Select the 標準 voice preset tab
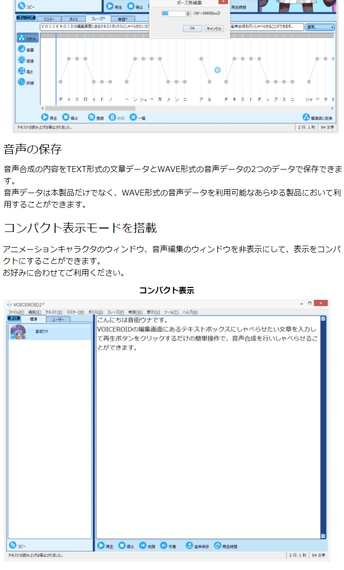 pyautogui.click(x=33, y=319)
